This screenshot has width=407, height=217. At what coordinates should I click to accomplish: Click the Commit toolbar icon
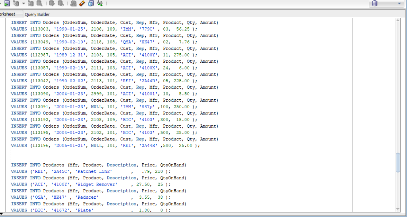click(52, 3)
